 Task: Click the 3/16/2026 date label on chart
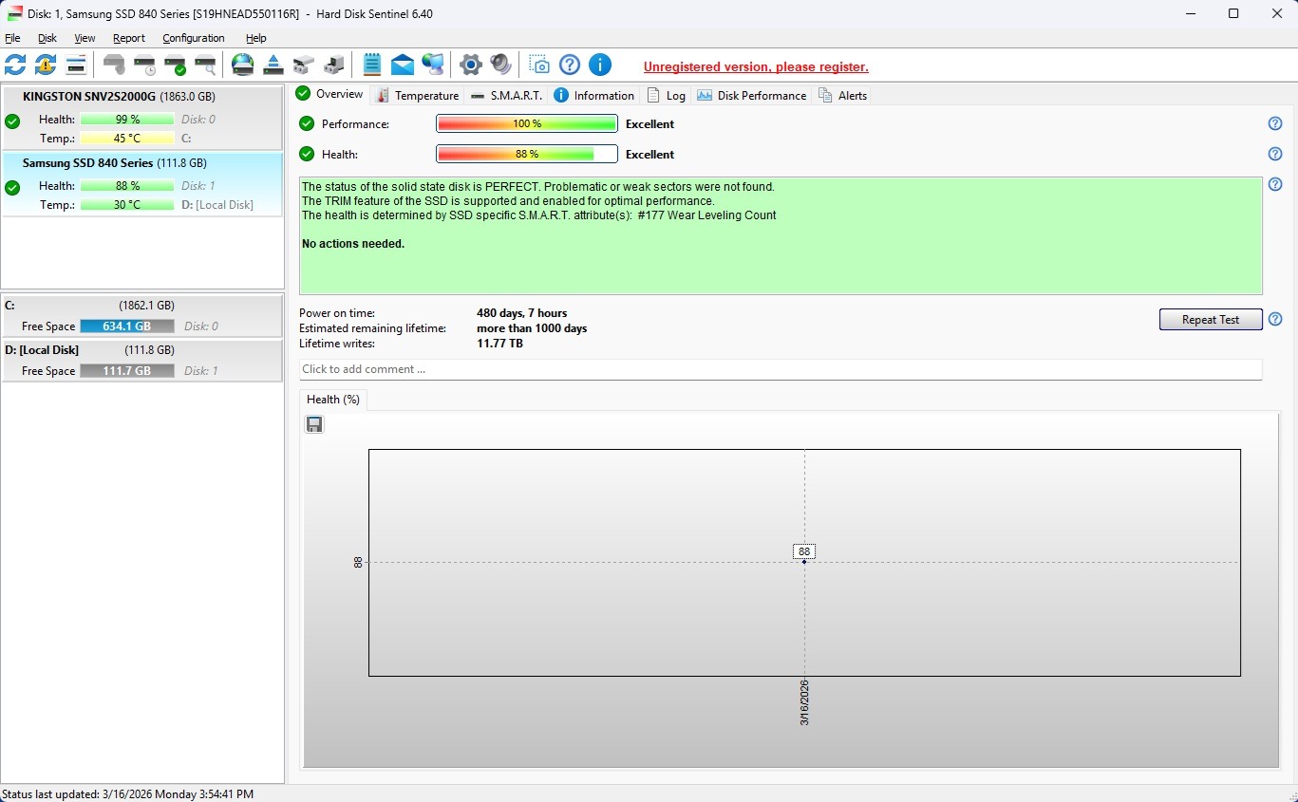coord(804,703)
